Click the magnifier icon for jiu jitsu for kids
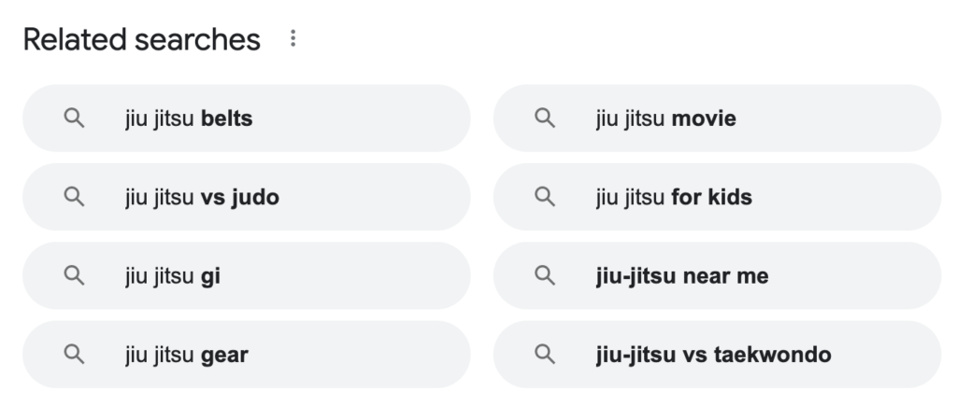Viewport: 957px width, 405px height. pos(545,197)
